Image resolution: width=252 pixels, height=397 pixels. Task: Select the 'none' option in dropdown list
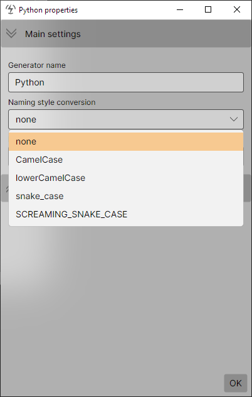click(126, 141)
